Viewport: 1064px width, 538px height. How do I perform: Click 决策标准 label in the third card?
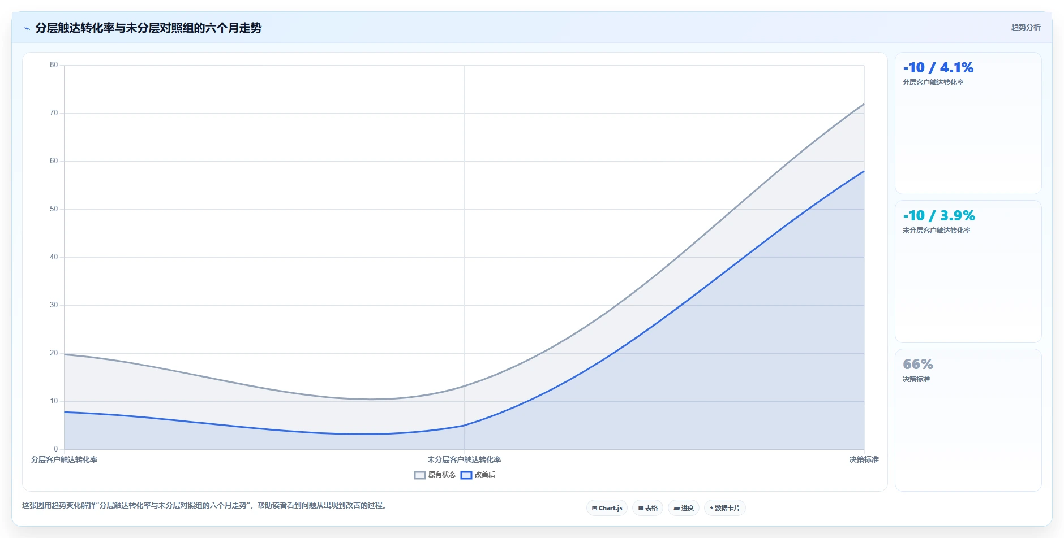pyautogui.click(x=916, y=379)
